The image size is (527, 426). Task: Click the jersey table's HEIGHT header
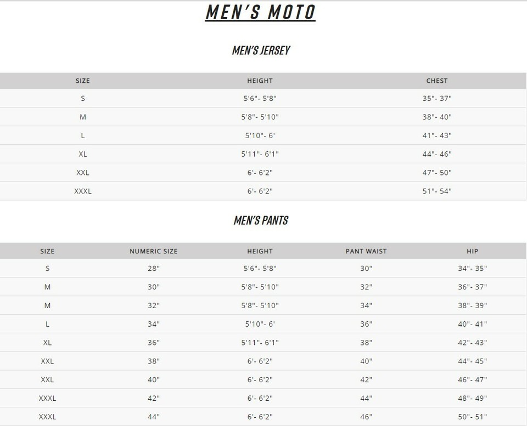260,81
